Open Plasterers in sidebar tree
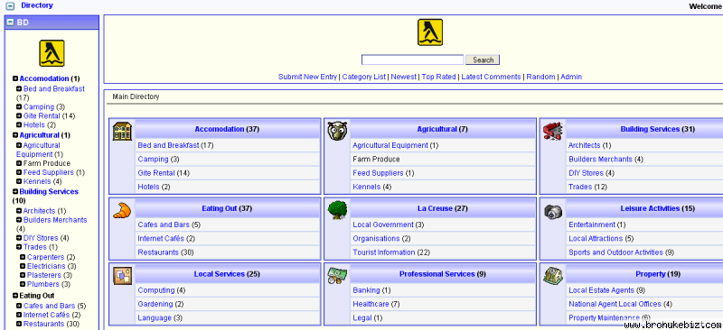Viewport: 723px width, 330px height. tap(43, 275)
